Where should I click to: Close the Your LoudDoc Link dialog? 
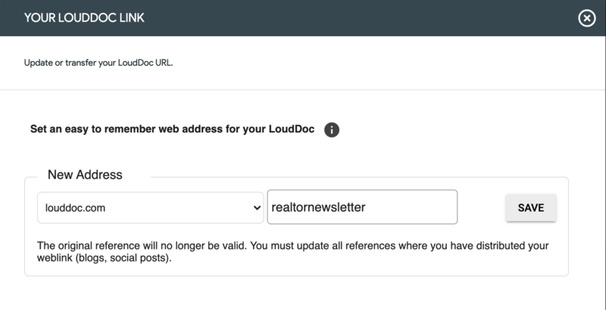[x=587, y=19]
